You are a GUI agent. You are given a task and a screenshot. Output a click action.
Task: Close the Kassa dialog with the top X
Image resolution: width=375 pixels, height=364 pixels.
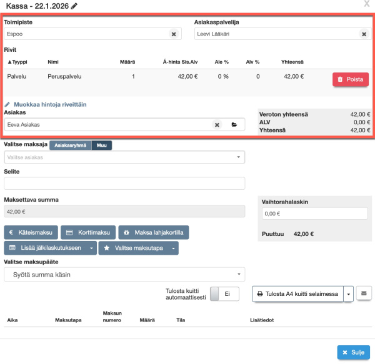[366, 4]
